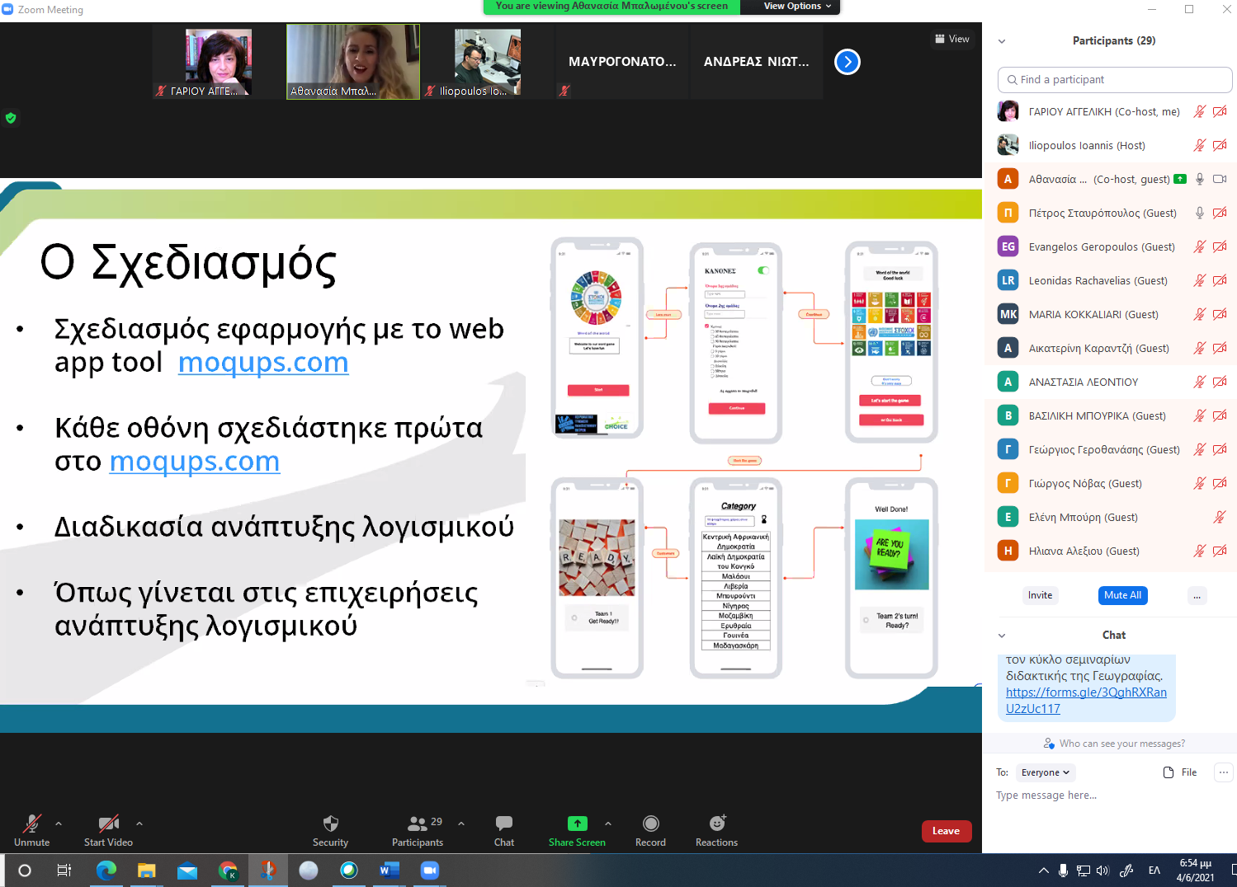
Task: Show next video thumbnails with blue arrow
Action: [847, 62]
